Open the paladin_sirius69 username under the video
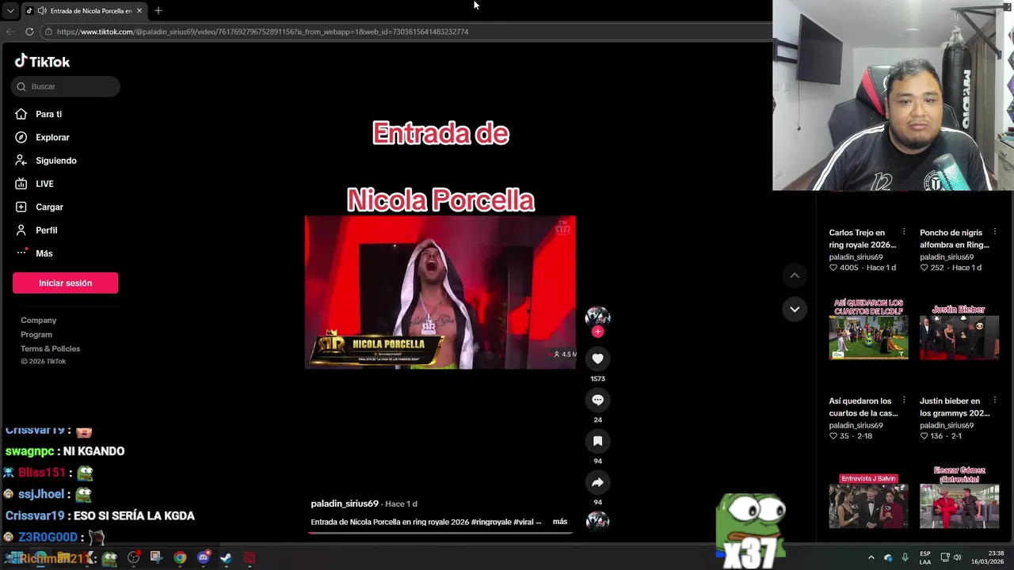 [x=345, y=503]
